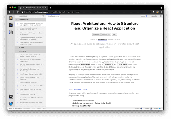Click the article title heading
Screen dimensions: 171x119
(105, 26)
